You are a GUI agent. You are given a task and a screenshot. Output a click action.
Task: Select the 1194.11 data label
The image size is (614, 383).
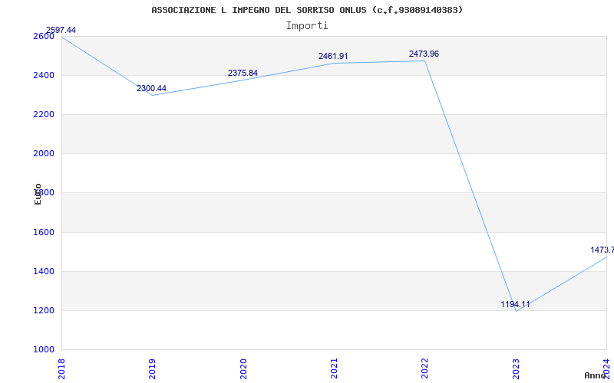point(515,304)
